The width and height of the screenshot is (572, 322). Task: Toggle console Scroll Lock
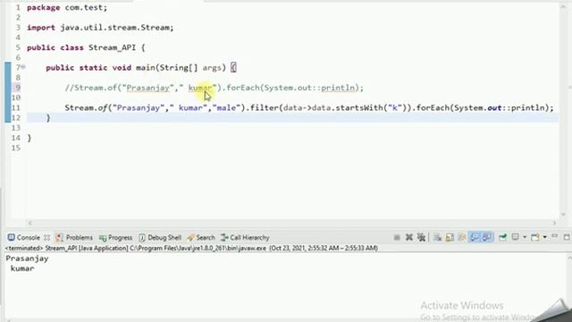(x=450, y=238)
